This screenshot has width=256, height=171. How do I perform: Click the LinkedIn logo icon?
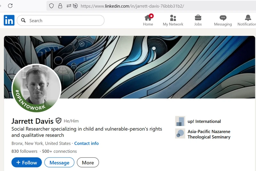click(x=9, y=20)
